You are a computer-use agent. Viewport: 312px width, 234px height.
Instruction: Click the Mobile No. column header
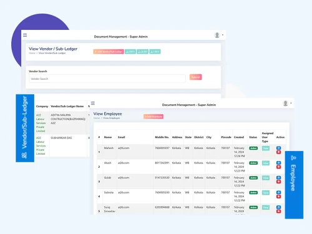(162, 137)
